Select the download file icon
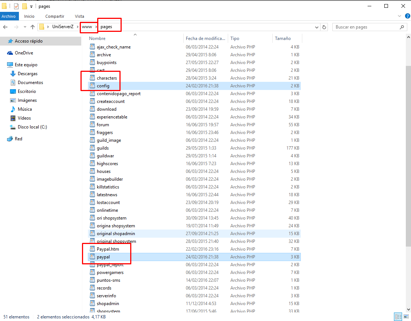This screenshot has height=321, width=411. pyautogui.click(x=92, y=109)
